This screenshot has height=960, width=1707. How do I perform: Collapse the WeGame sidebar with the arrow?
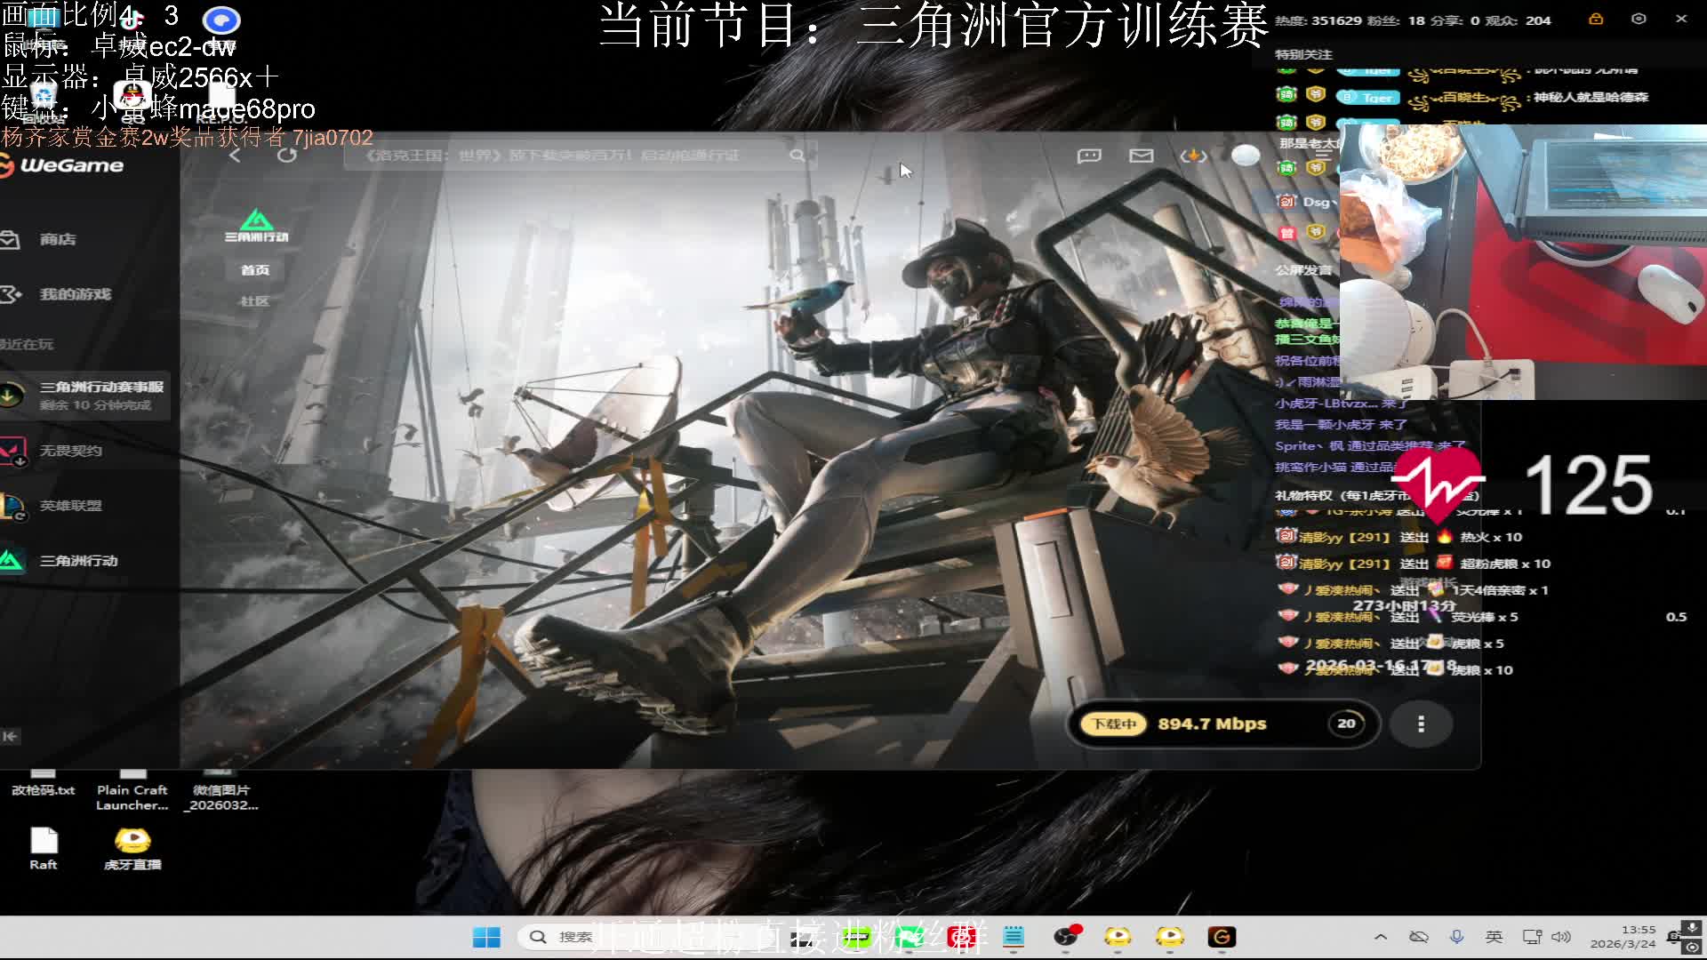[10, 736]
